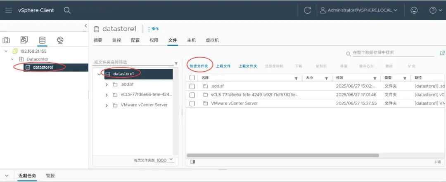Sort by the 路径 column header
Viewport: 446px width, 182px height.
point(418,78)
